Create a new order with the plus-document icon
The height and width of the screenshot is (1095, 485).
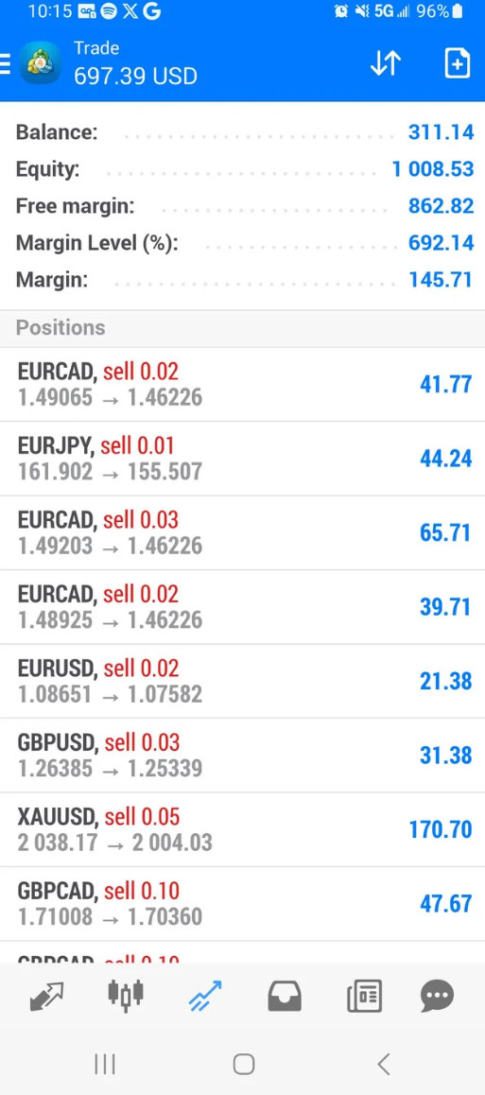457,63
